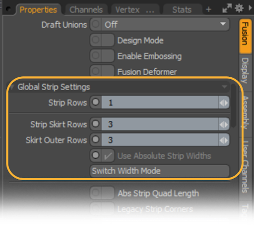The width and height of the screenshot is (254, 235).
Task: Click the Strip Rows value slider arrows
Action: 224,103
